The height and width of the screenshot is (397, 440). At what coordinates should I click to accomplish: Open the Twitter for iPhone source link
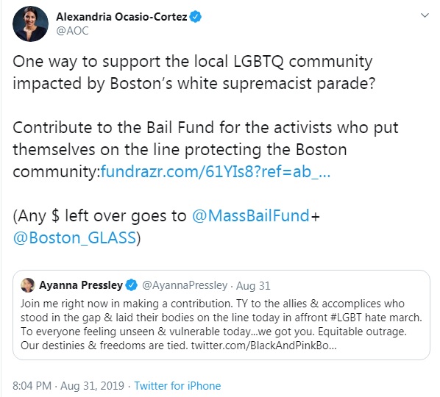click(177, 386)
